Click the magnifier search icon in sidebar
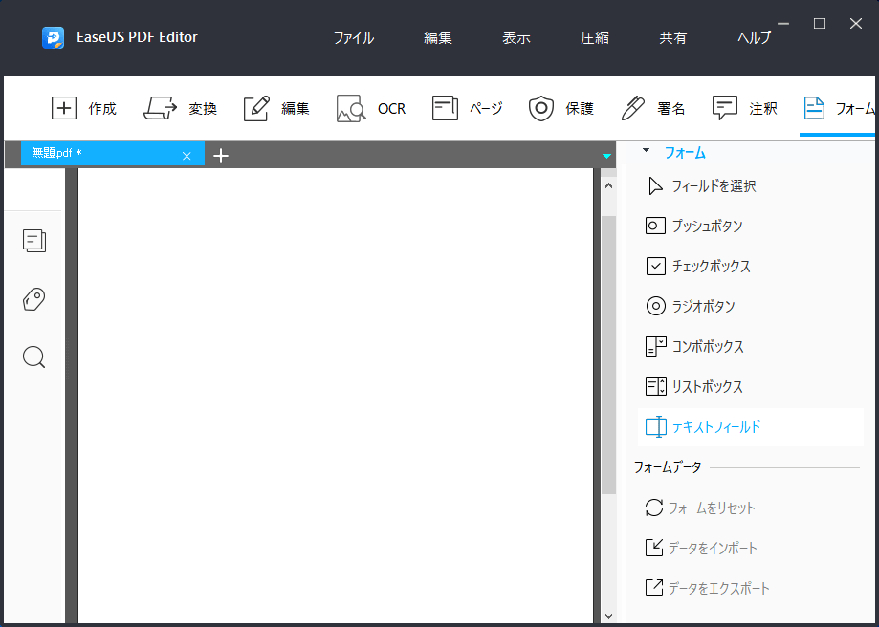 coord(34,357)
